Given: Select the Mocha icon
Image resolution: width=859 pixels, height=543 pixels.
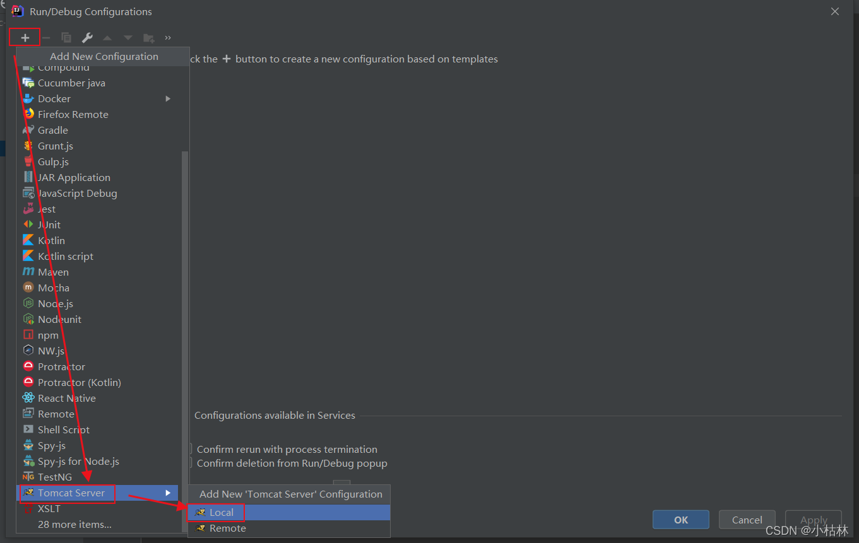Looking at the screenshot, I should [x=28, y=288].
